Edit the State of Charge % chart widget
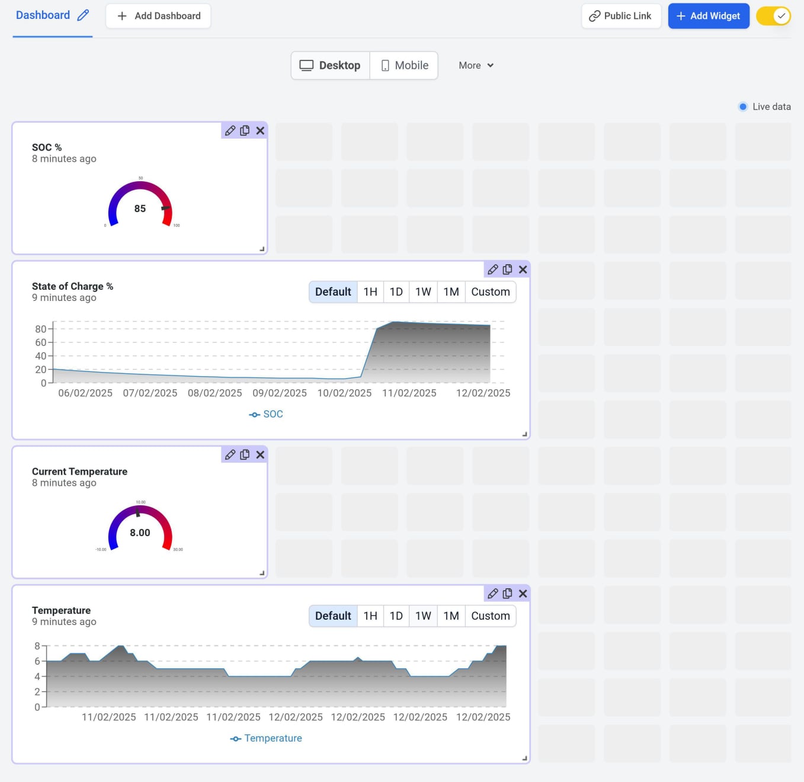This screenshot has height=782, width=804. coord(492,270)
